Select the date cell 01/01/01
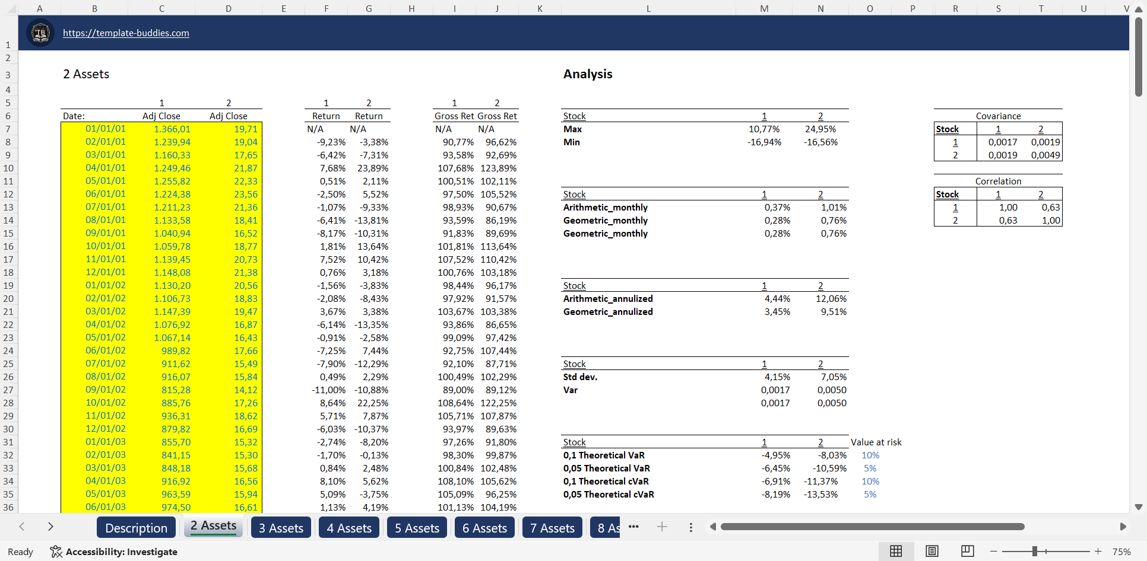Viewport: 1147px width, 561px height. coord(106,129)
